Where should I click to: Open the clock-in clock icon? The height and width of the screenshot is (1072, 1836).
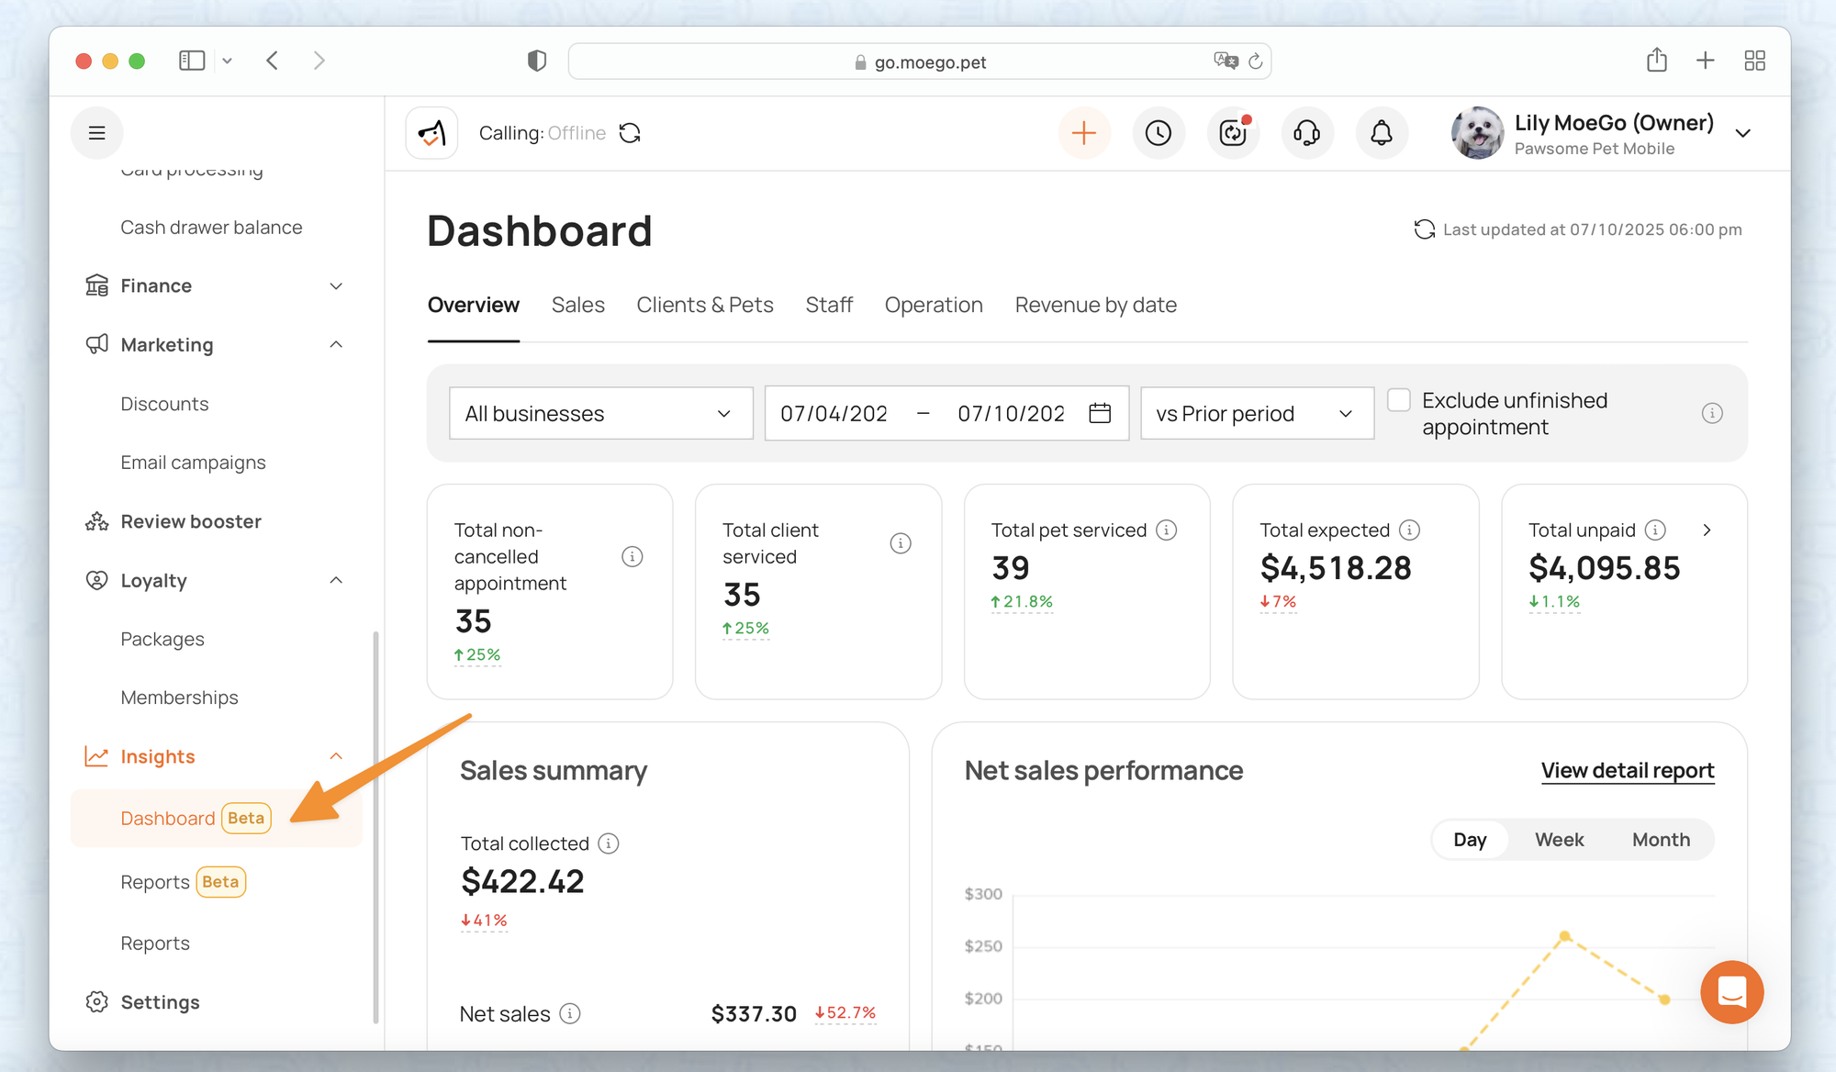[1159, 133]
